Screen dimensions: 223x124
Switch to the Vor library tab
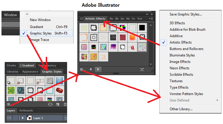coord(140,19)
